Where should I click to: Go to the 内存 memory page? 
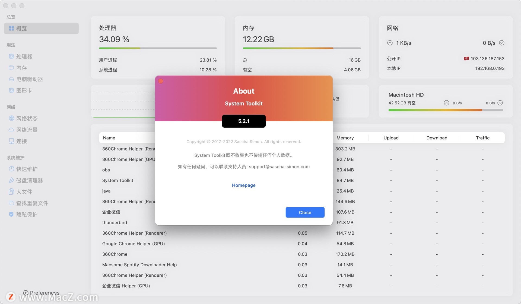coord(41,68)
